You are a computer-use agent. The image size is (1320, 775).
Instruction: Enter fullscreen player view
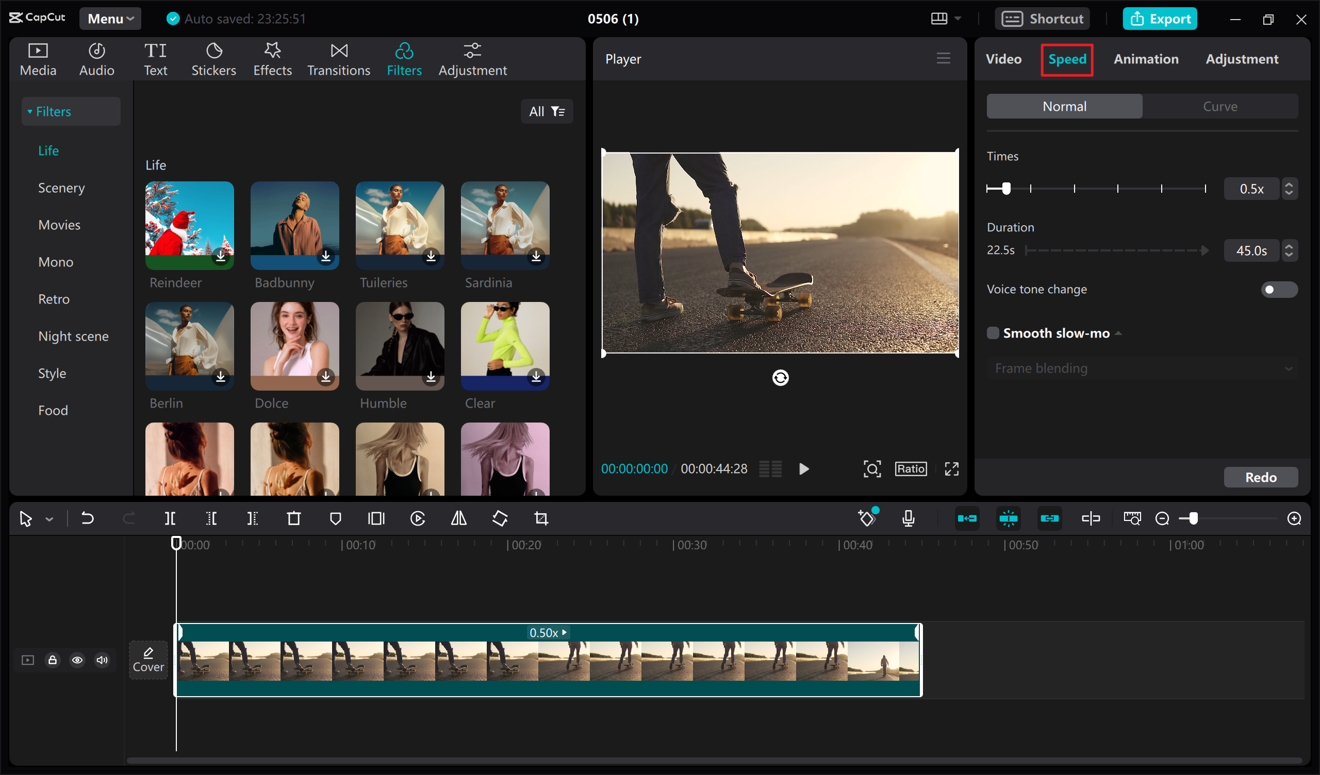952,469
